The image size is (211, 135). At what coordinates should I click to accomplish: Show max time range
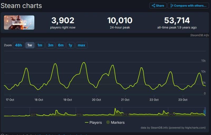coord(81,45)
